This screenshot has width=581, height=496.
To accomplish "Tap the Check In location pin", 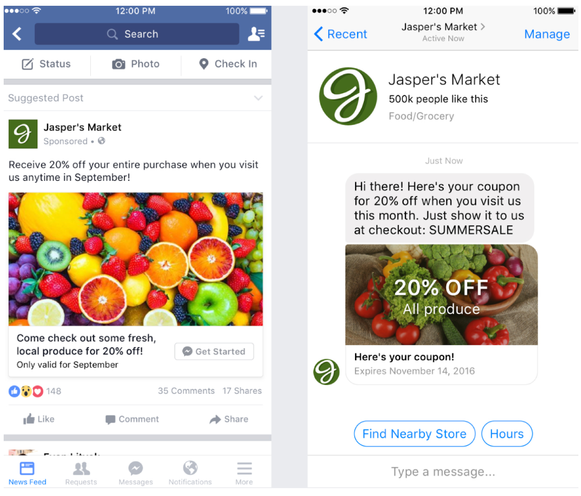I will tap(203, 64).
